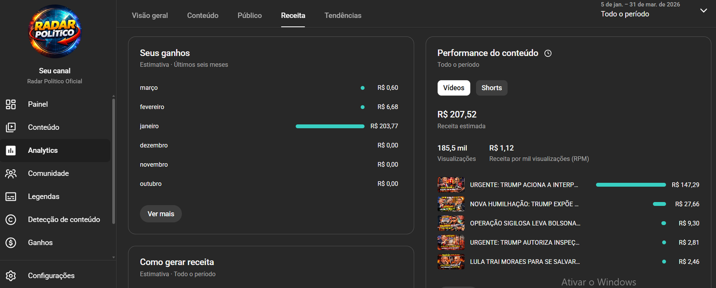Open the Tendências tab
This screenshot has width=716, height=288.
(x=343, y=16)
